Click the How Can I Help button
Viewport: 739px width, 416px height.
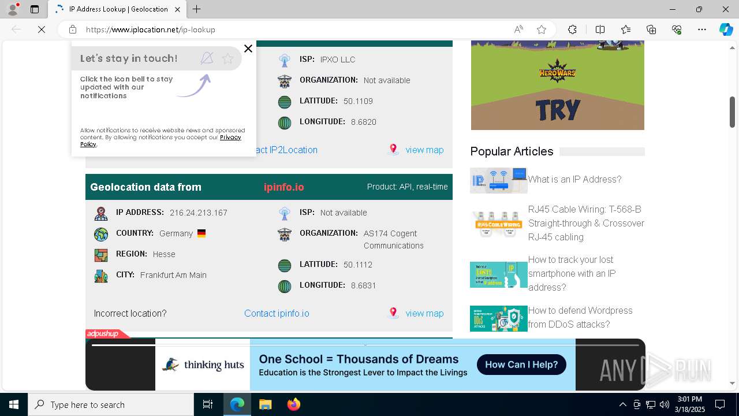point(521,365)
